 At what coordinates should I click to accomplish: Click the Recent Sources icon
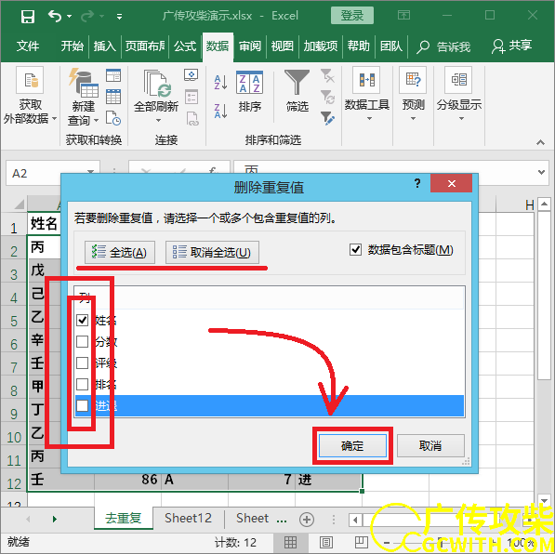tap(113, 117)
